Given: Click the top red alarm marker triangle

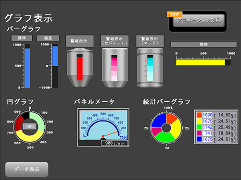Looking at the screenshot, I should point(146,60).
